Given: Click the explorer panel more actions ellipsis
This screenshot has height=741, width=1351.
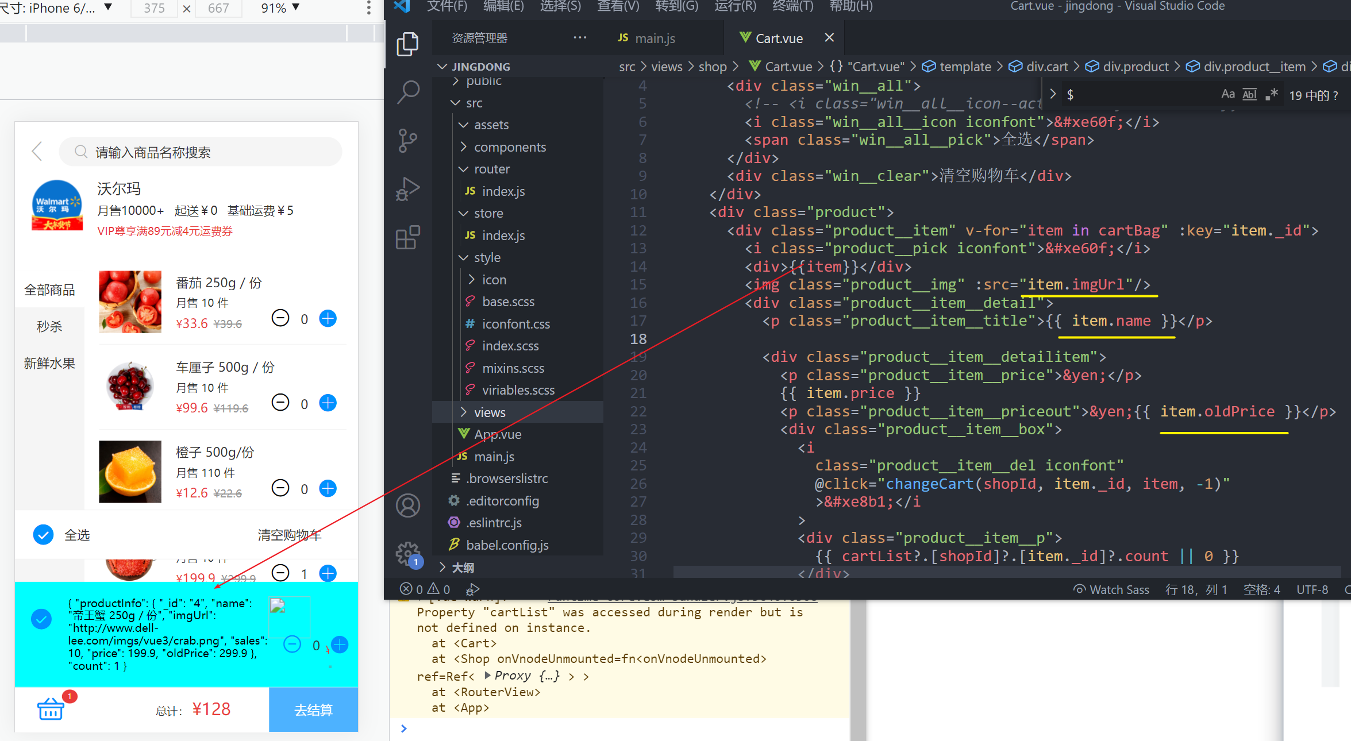Looking at the screenshot, I should pos(580,38).
